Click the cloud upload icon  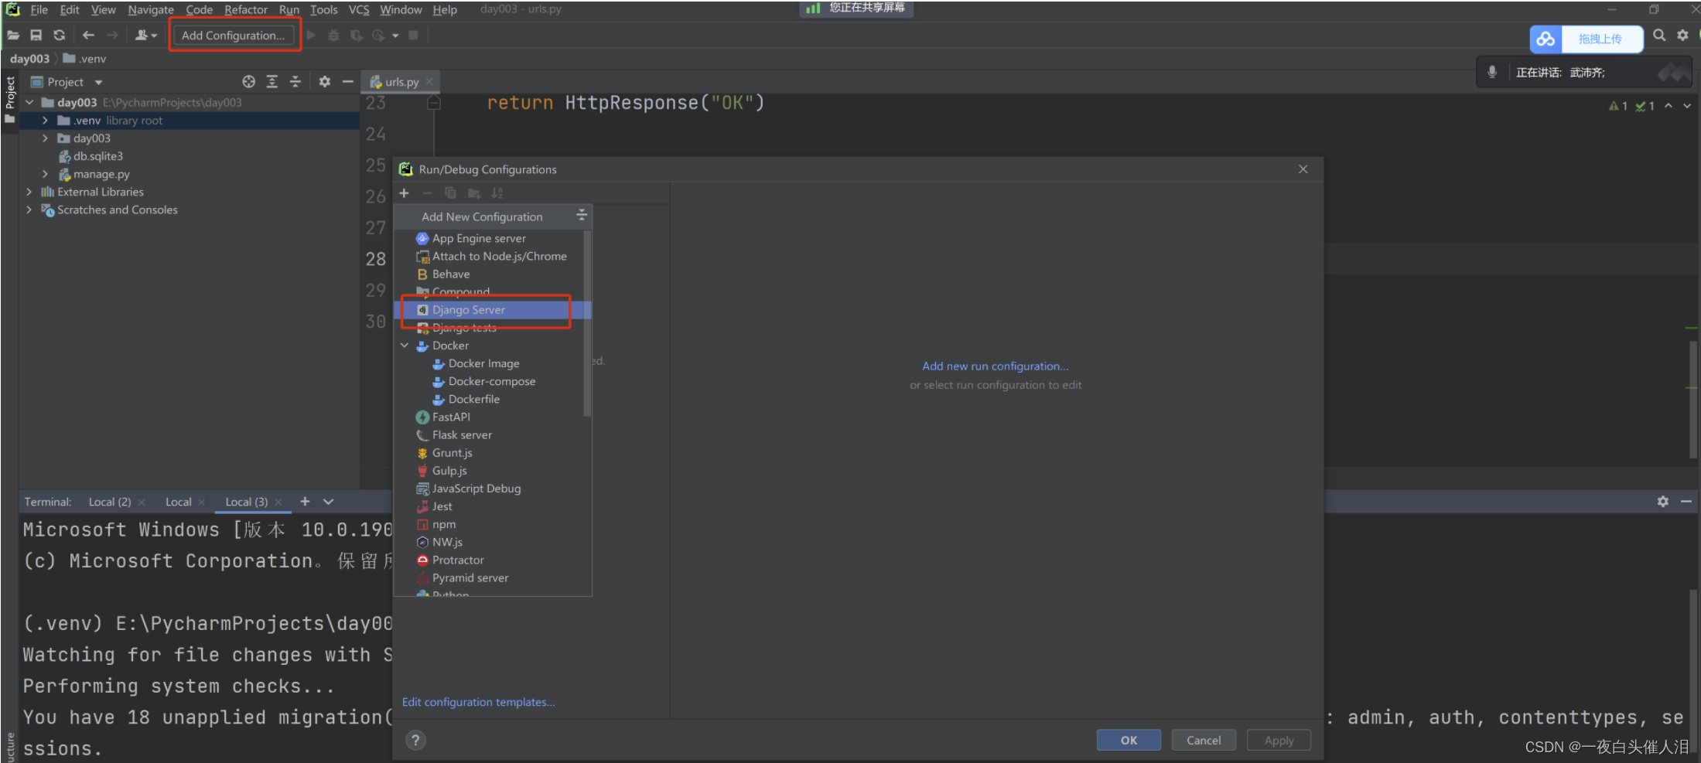(x=1546, y=39)
